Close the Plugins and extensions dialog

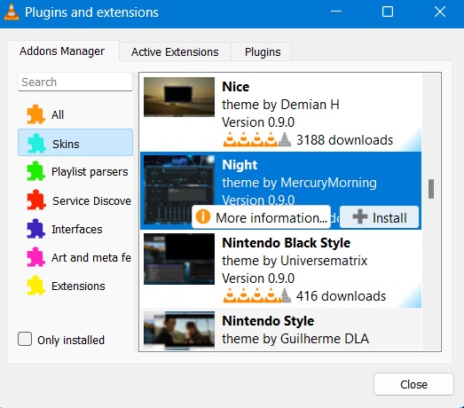413,384
